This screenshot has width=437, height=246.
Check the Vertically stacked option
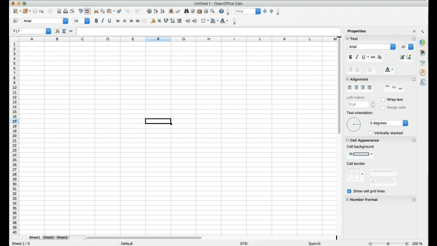coord(370,133)
